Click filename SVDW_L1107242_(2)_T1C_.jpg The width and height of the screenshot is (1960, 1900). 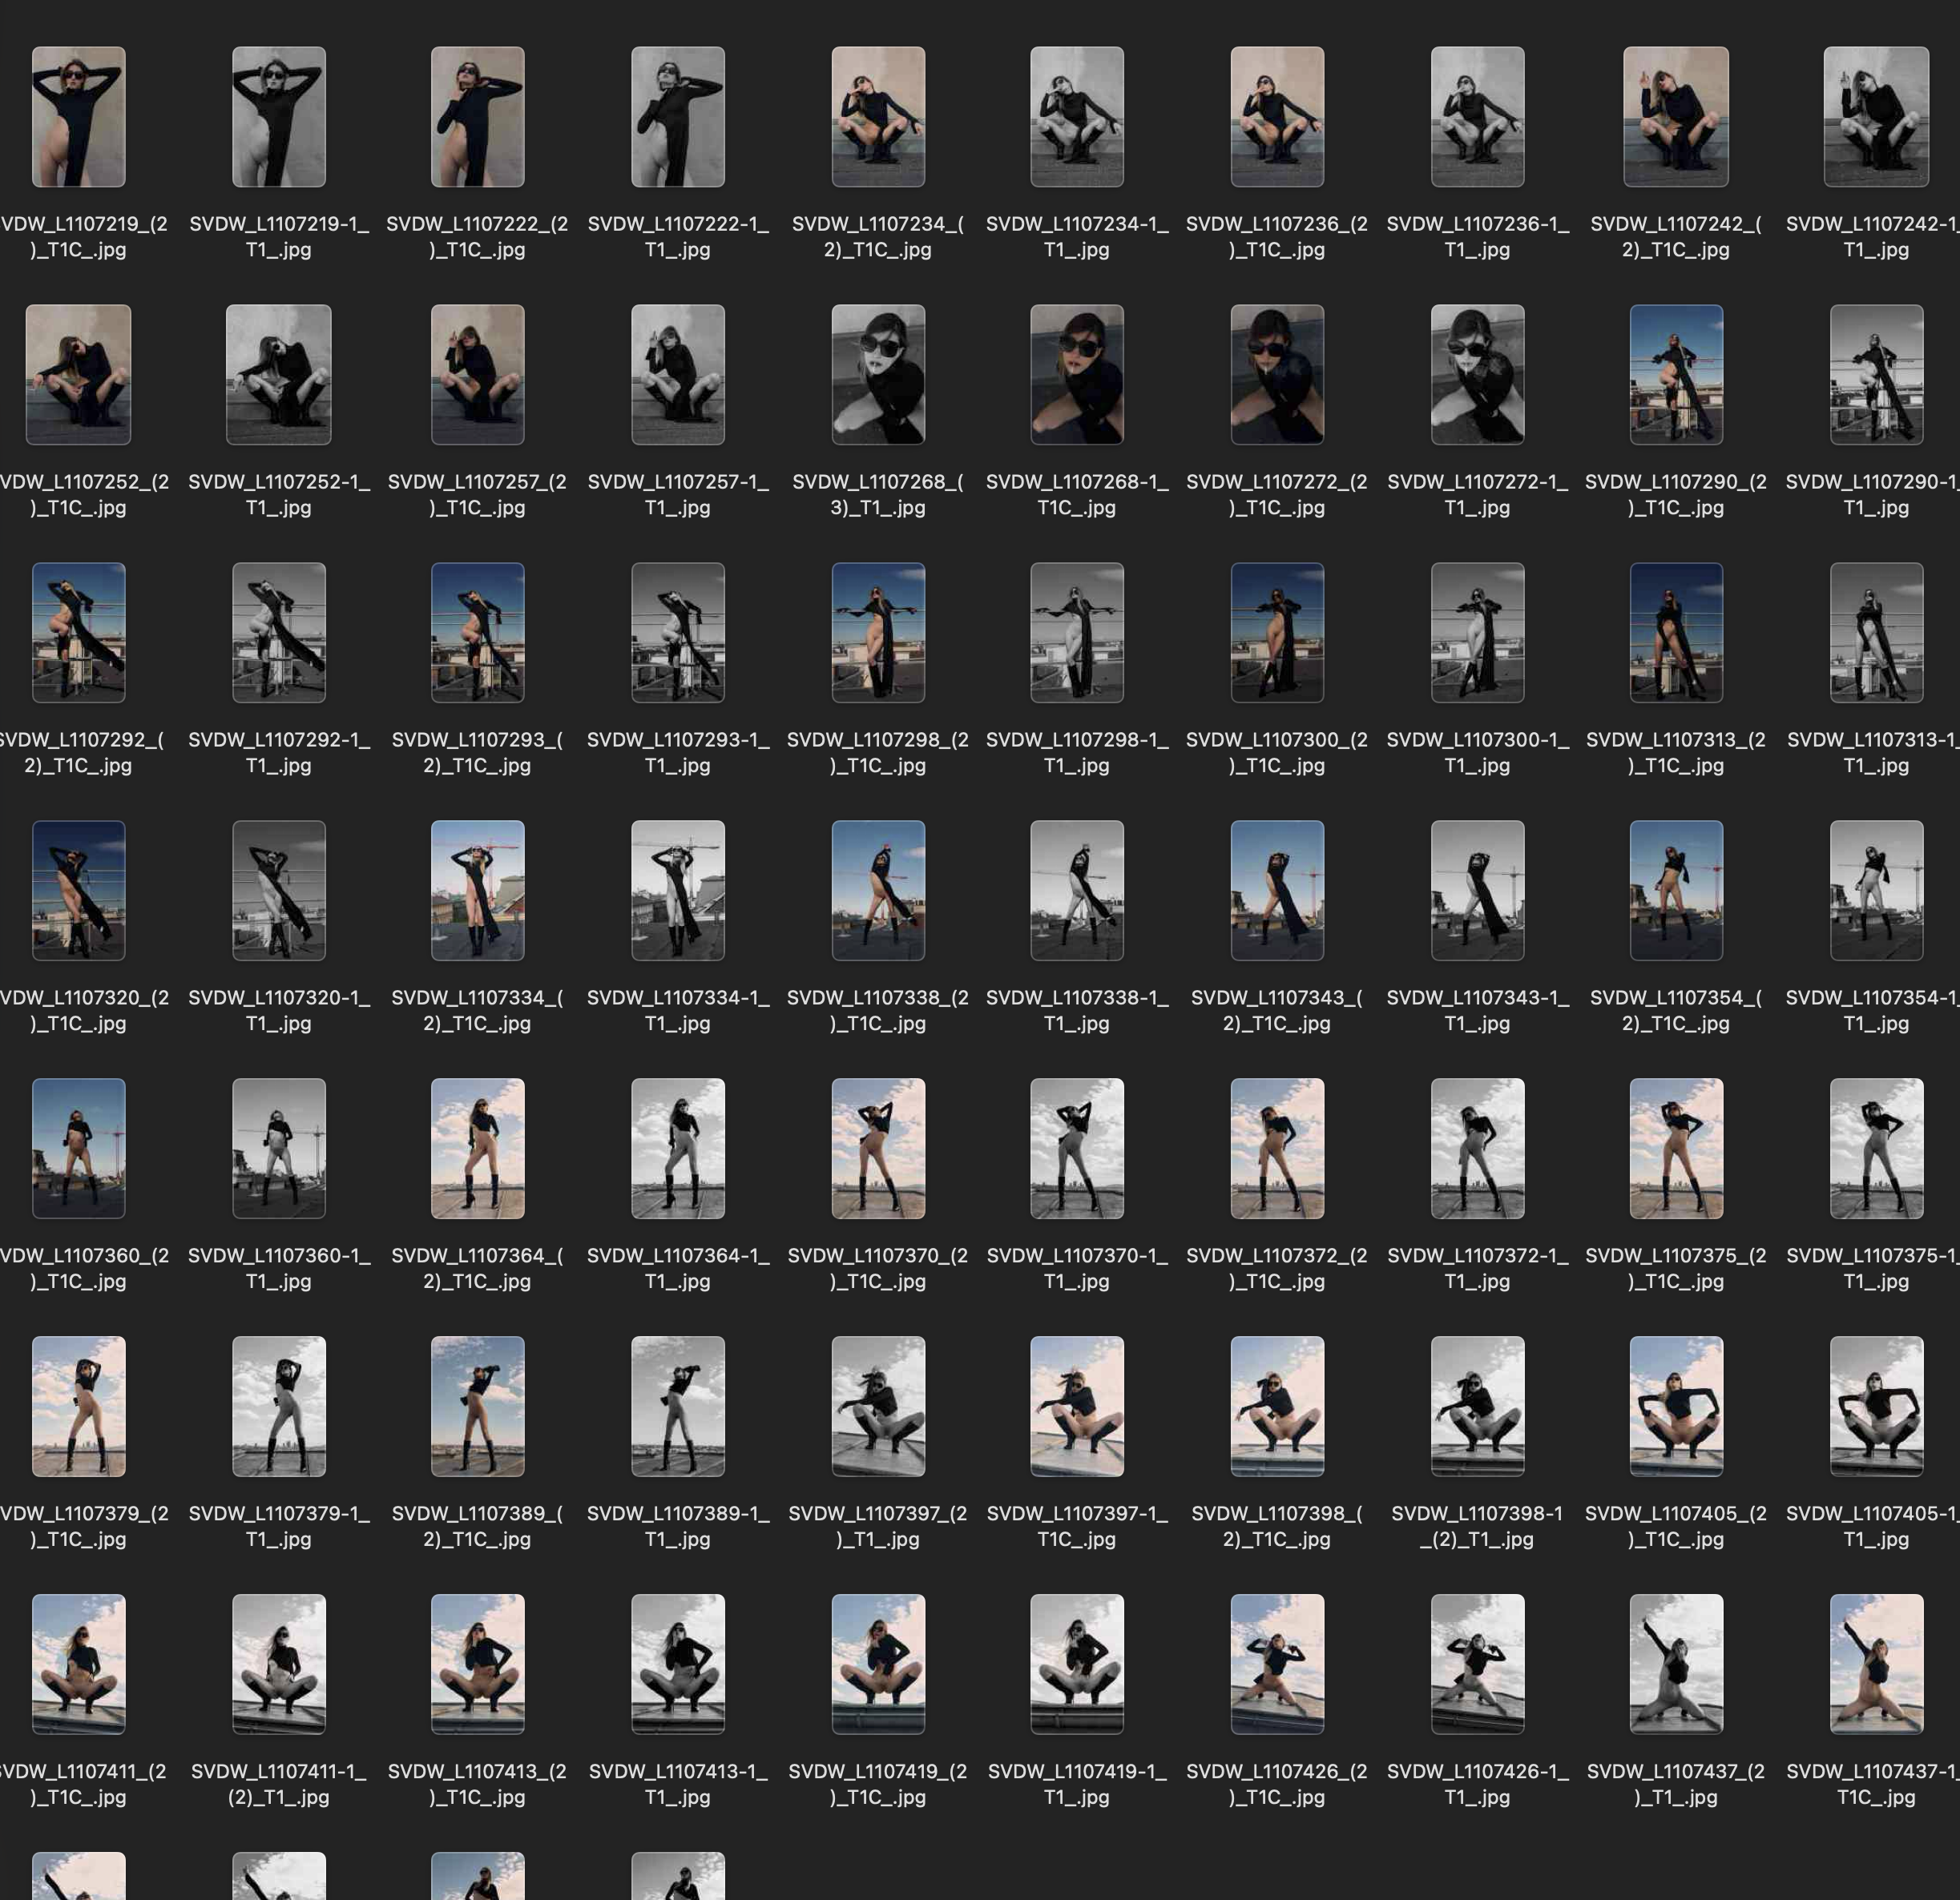click(1676, 237)
